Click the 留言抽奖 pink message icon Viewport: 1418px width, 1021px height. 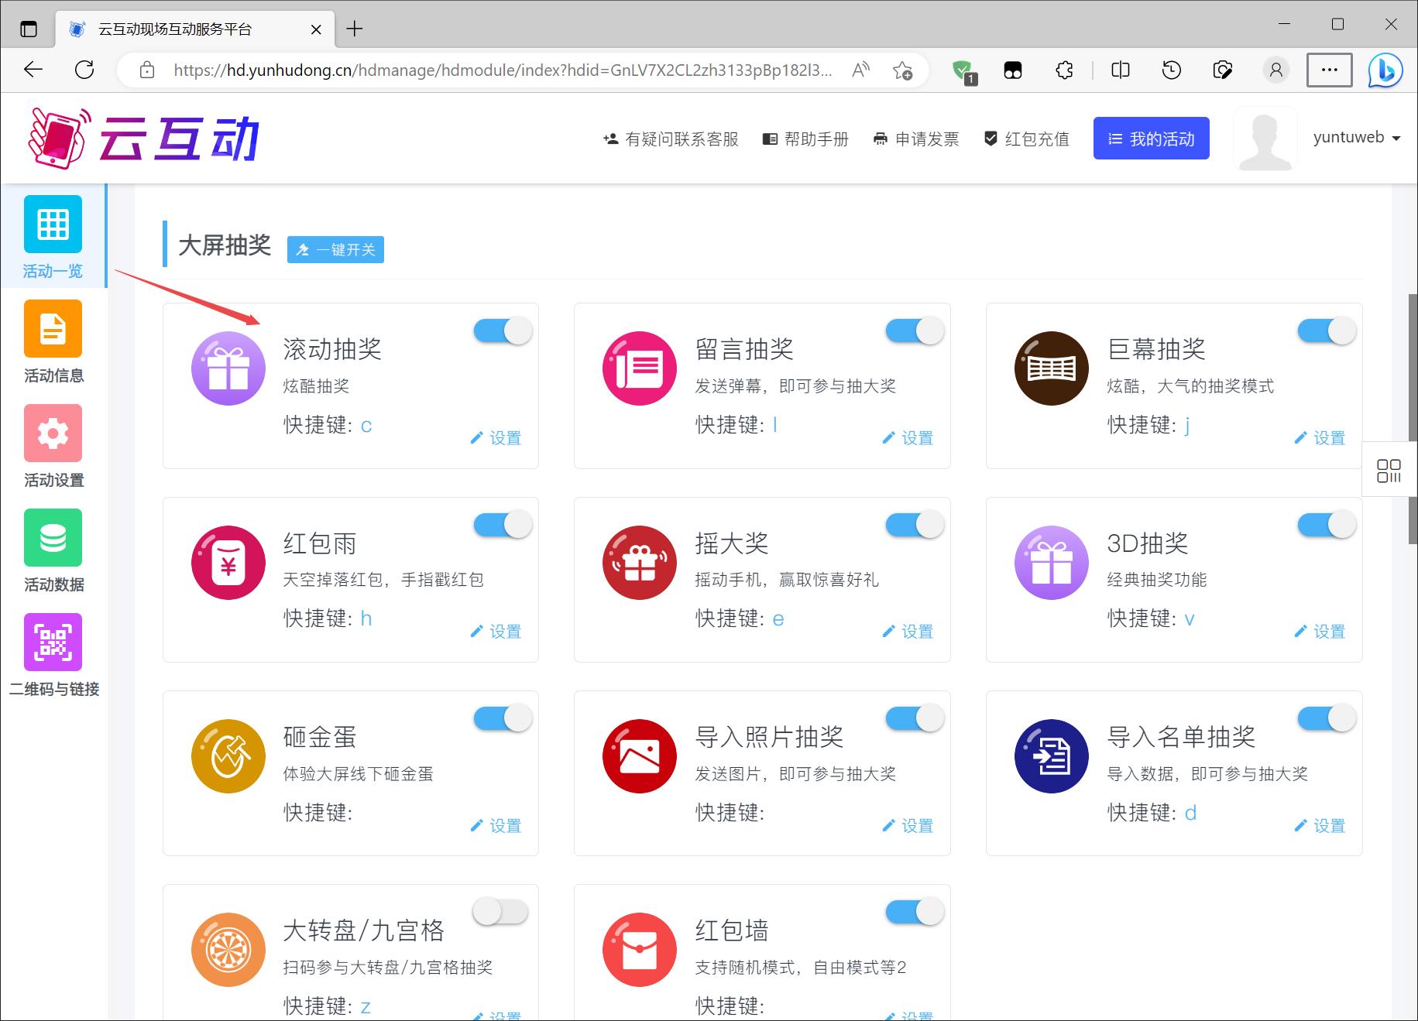pos(640,368)
